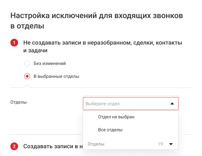Click the placeholder text 'Выберите отдел'
Viewport: 202px width, 156px height.
click(103, 104)
